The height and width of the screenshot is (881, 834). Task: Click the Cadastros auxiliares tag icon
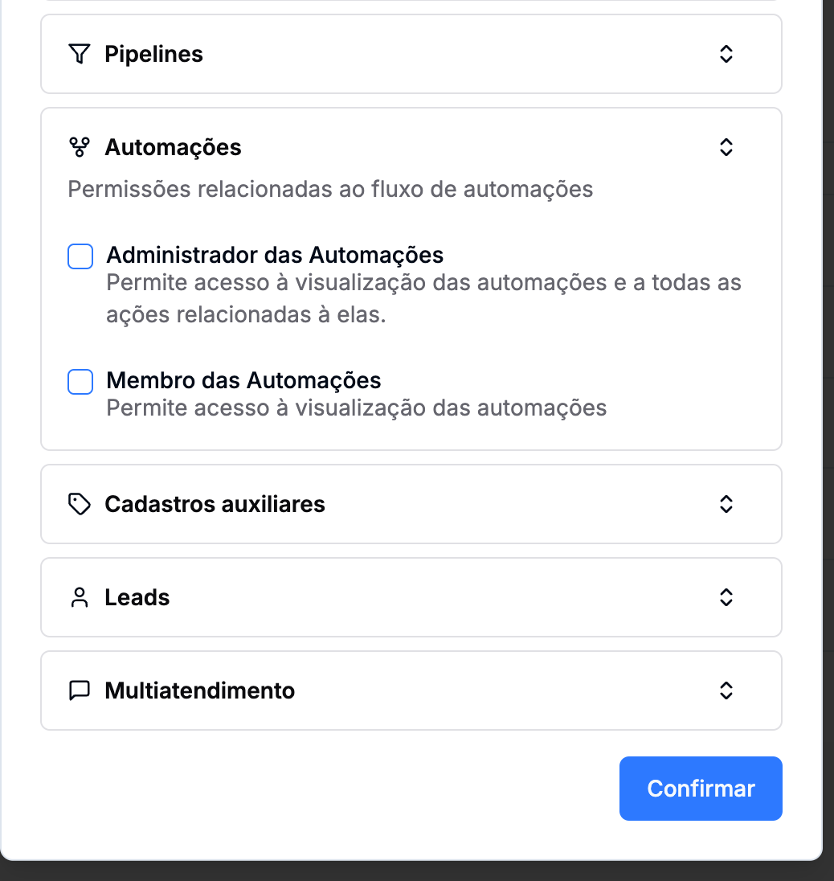pyautogui.click(x=79, y=504)
